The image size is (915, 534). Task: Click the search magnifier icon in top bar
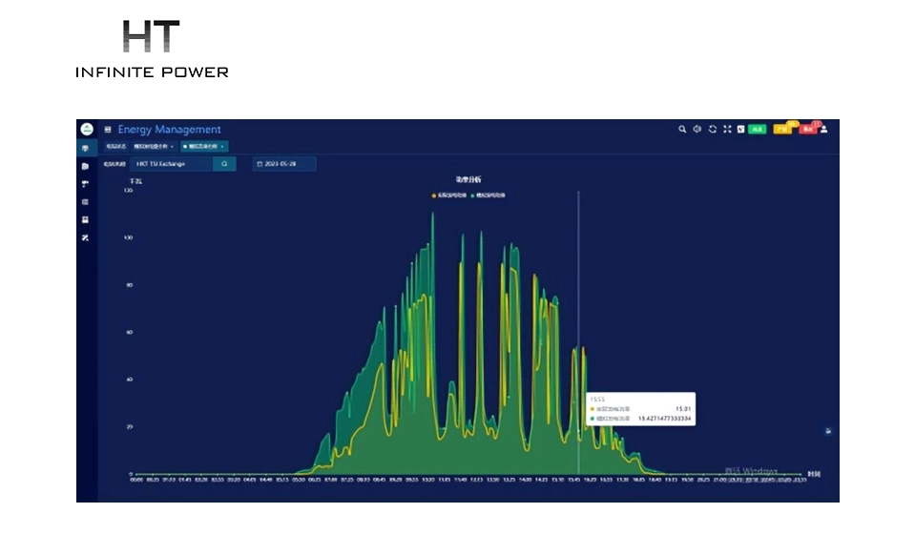tap(682, 129)
